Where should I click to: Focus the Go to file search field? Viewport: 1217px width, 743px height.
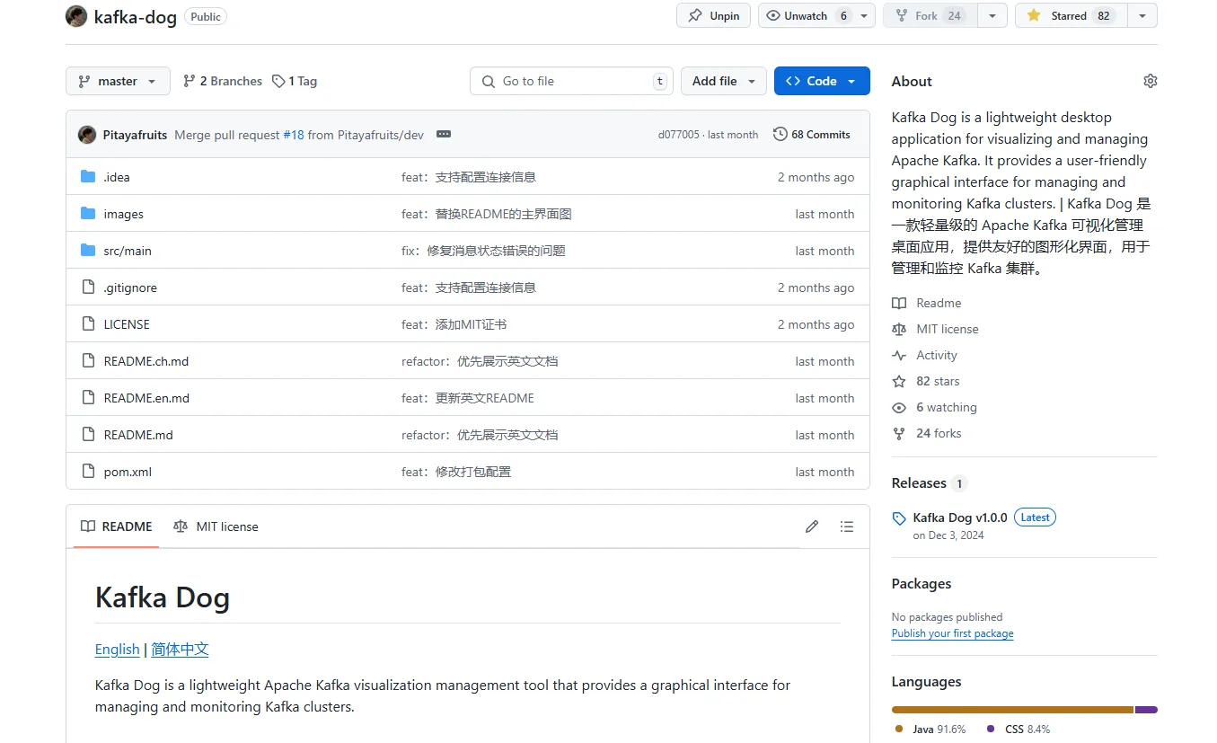point(571,81)
